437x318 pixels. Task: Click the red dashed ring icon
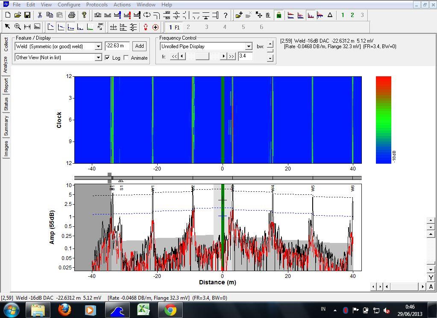(146, 27)
